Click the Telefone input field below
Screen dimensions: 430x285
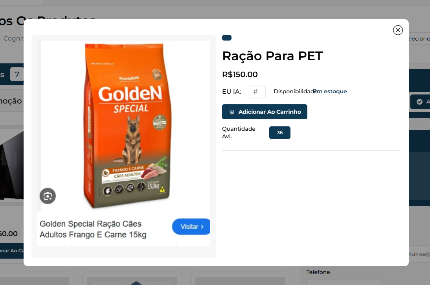point(343,282)
